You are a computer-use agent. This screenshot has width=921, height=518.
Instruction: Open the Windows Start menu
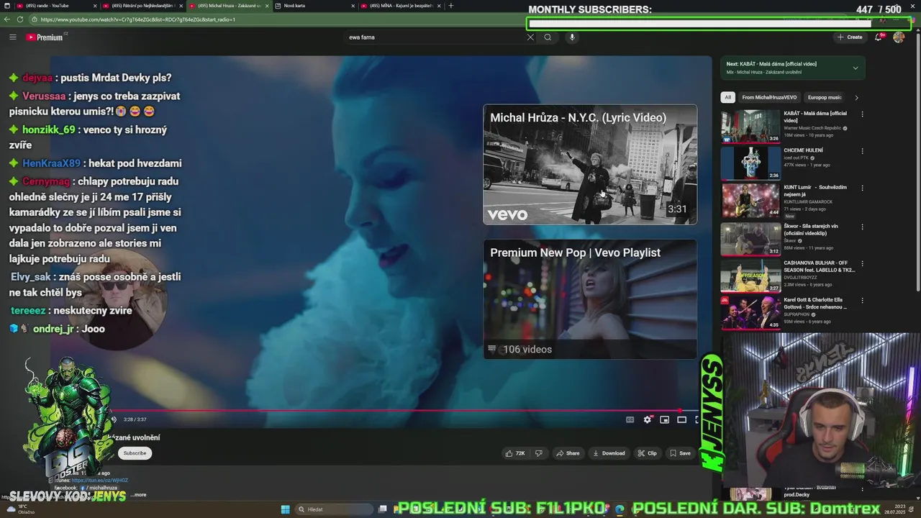coord(285,509)
